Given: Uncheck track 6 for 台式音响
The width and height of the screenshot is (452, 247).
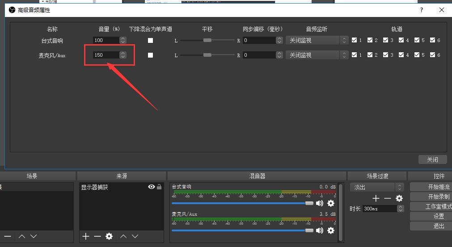Looking at the screenshot, I should 432,40.
